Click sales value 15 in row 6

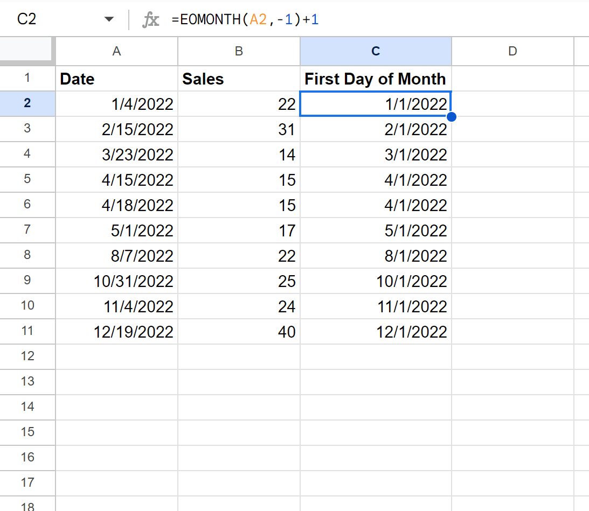coord(239,205)
